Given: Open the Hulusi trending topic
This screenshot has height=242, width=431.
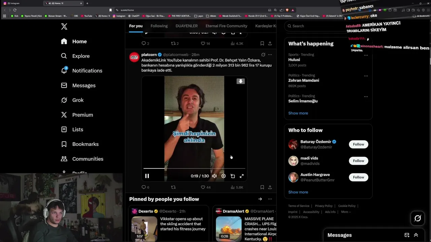Looking at the screenshot, I should [294, 60].
